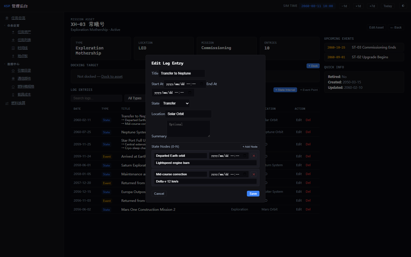The height and width of the screenshot is (257, 411).
Task: Click the Delta-v 12 km/s description field
Action: tap(205, 181)
